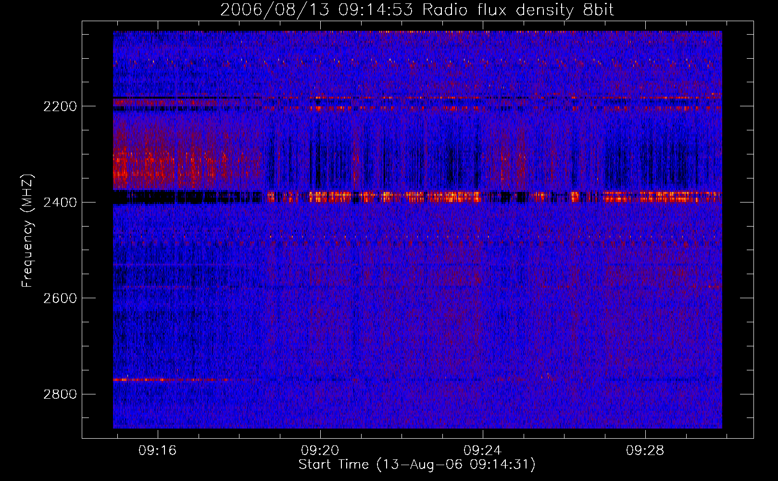Viewport: 778px width, 481px height.
Task: Click the 2600 frequency tick label
Action: click(60, 298)
